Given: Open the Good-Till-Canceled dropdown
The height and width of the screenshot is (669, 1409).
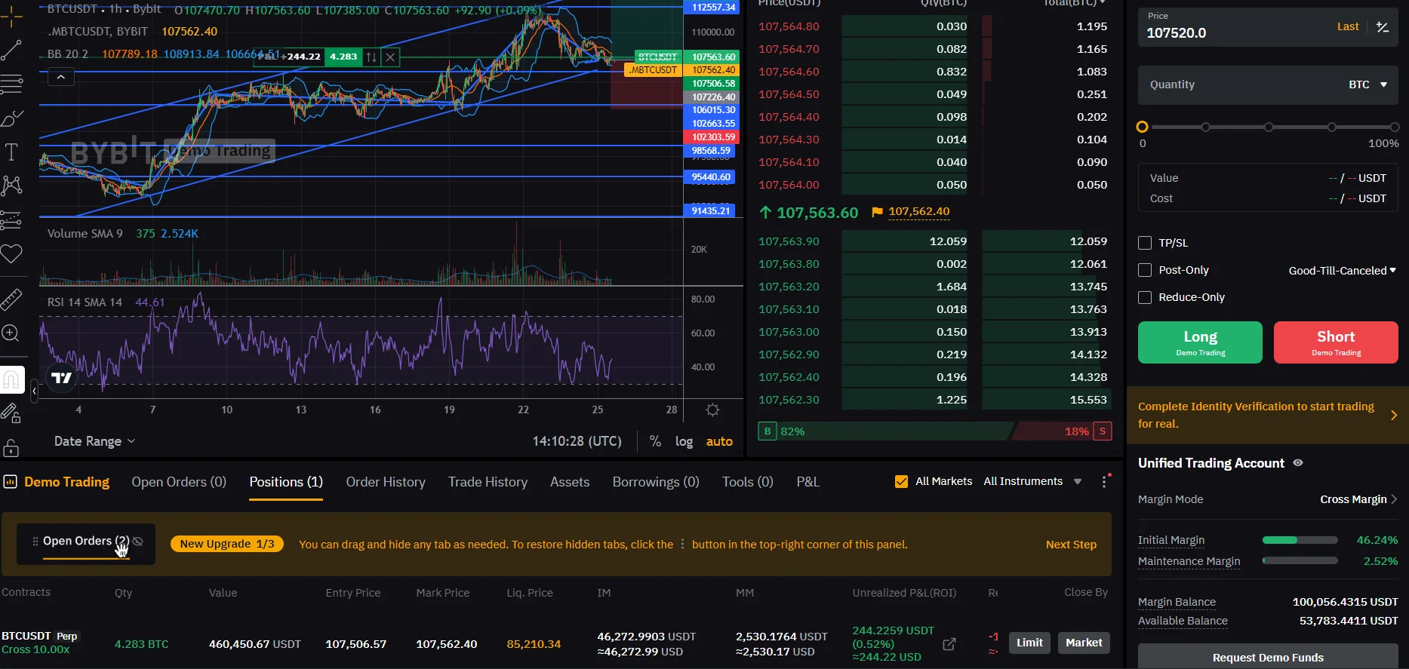Looking at the screenshot, I should pos(1343,270).
